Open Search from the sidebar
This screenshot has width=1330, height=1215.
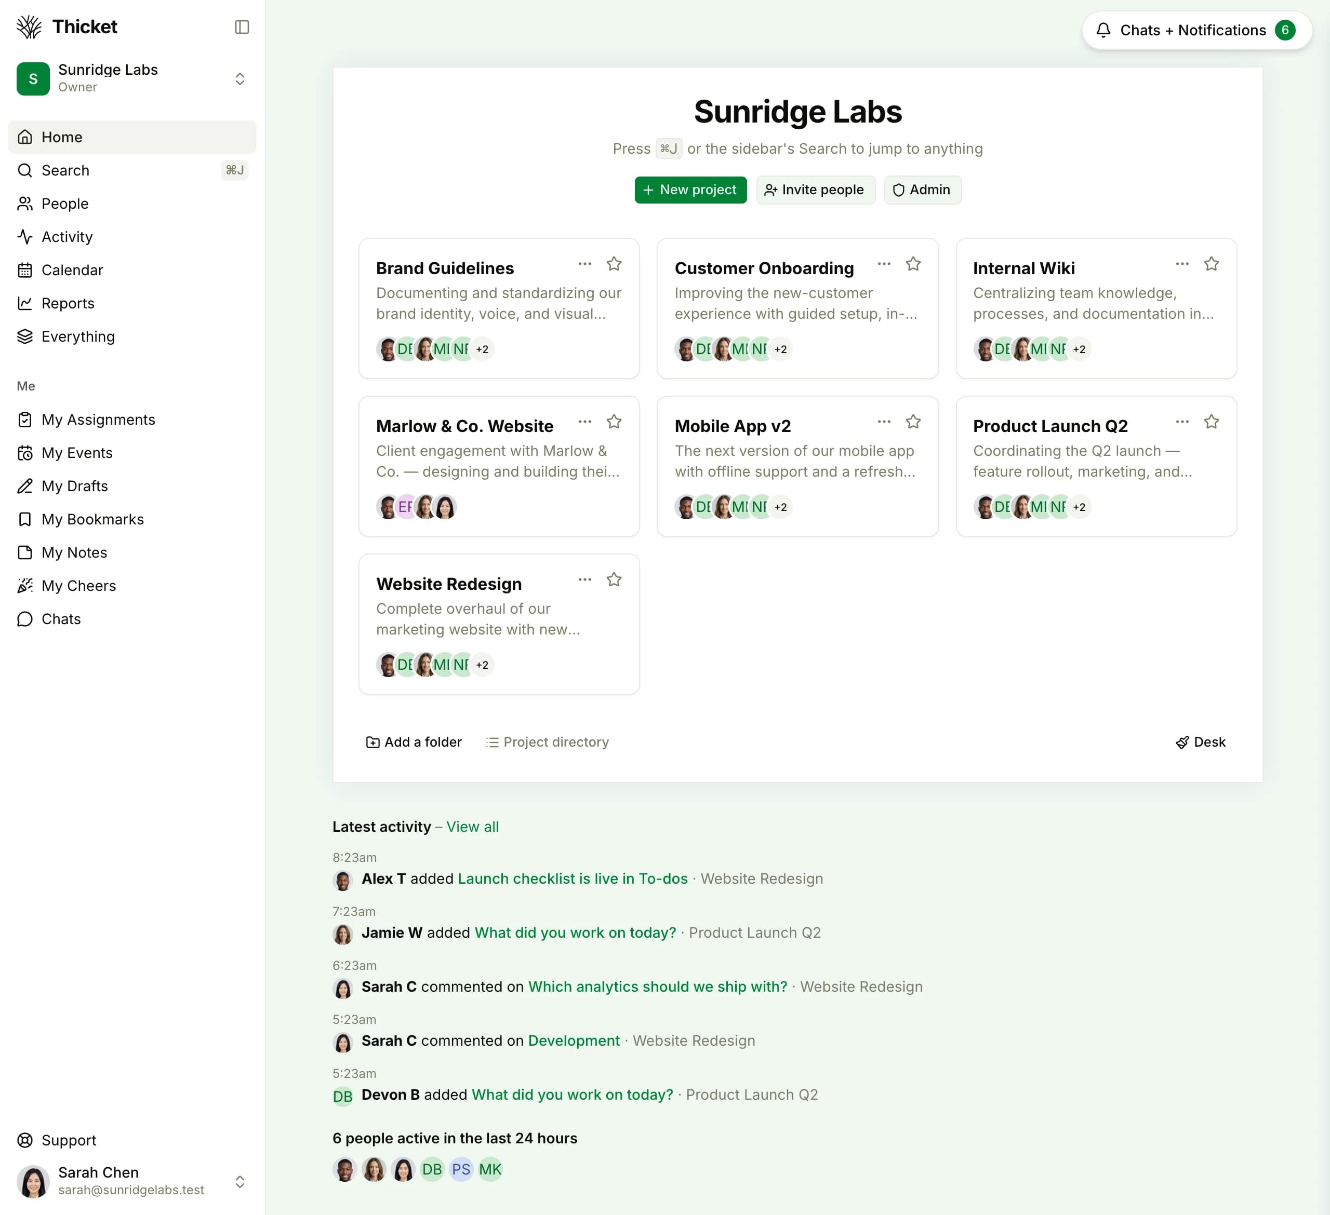(132, 170)
